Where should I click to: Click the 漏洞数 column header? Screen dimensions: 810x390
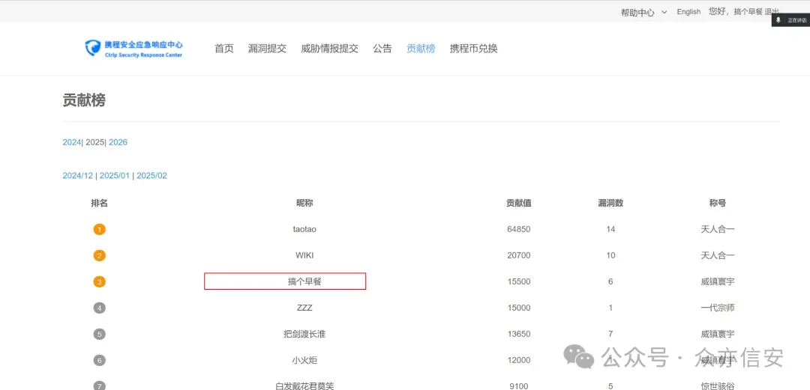coord(610,204)
